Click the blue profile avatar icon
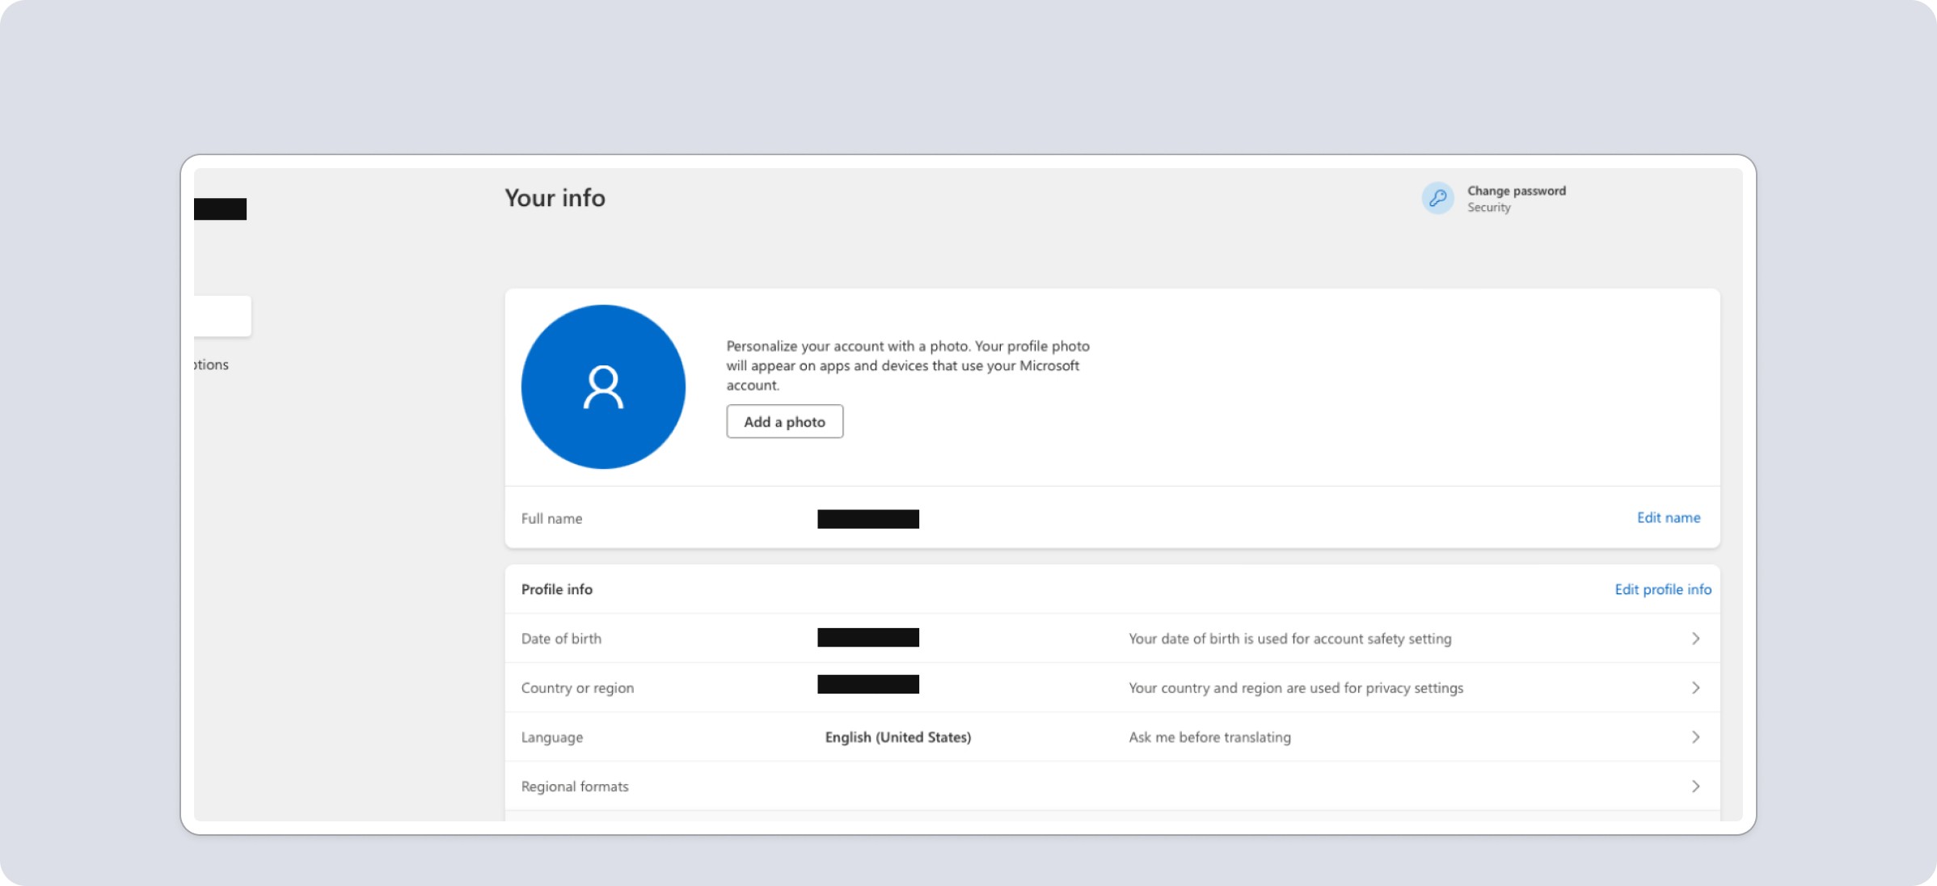The image size is (1937, 886). (x=603, y=386)
